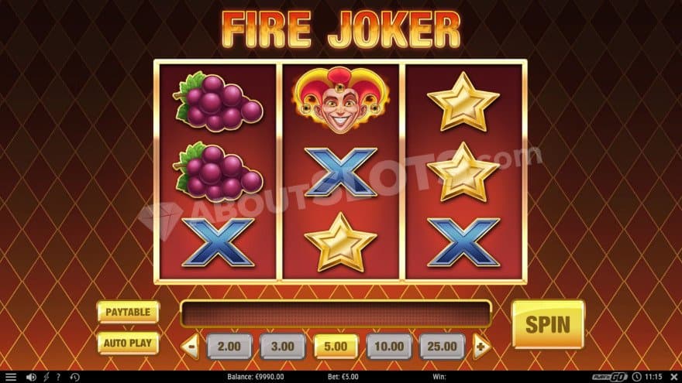This screenshot has width=682, height=383.
Task: Start AUTO PLAY
Action: (129, 343)
